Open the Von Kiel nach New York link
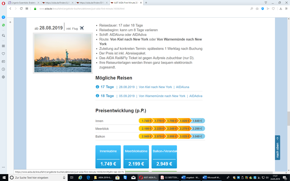Viewport: 290px width, 181px height. coord(155,87)
